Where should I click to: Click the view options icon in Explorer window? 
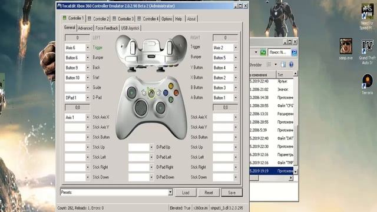(x=269, y=65)
